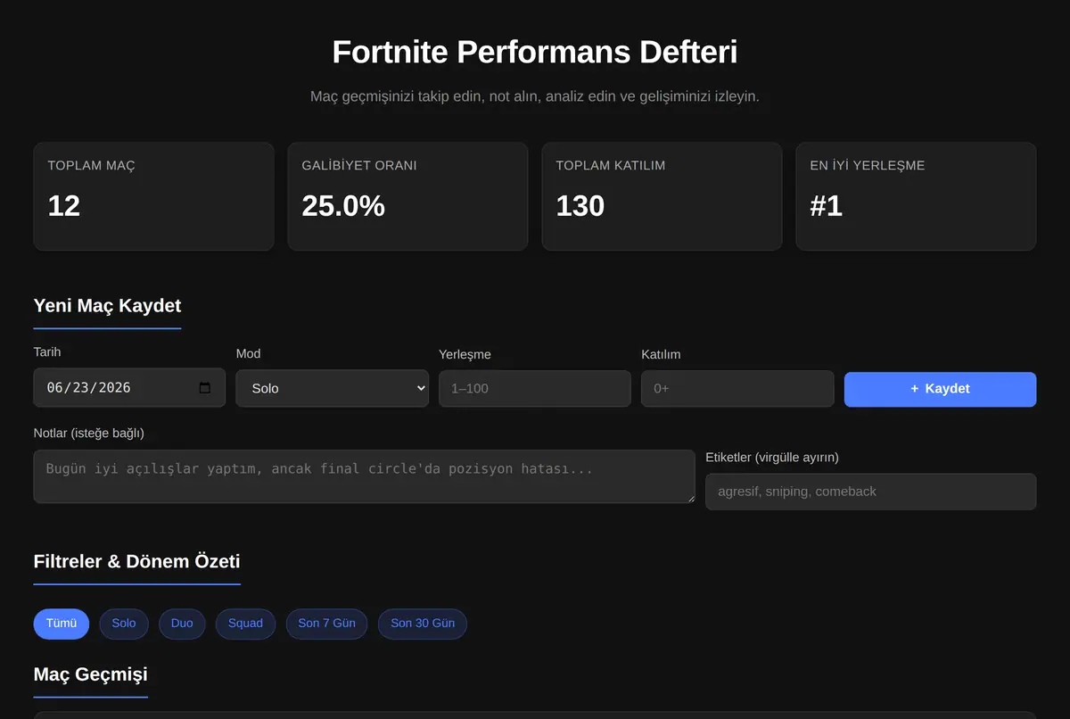Click the Yeni Maç Kaydet heading
This screenshot has width=1070, height=719.
(x=107, y=306)
